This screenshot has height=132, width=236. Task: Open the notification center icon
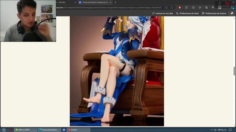click(230, 130)
